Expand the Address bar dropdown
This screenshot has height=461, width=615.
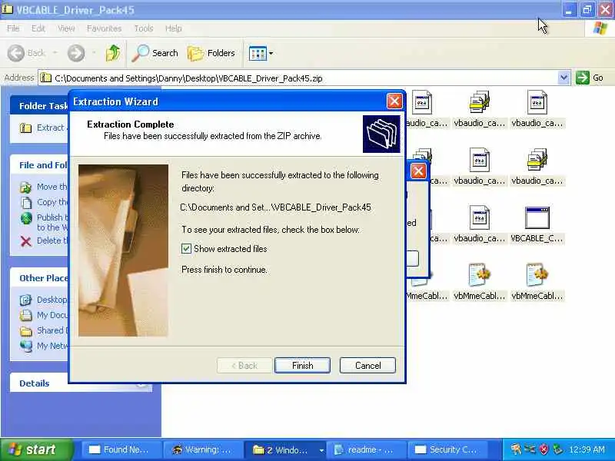pos(563,78)
